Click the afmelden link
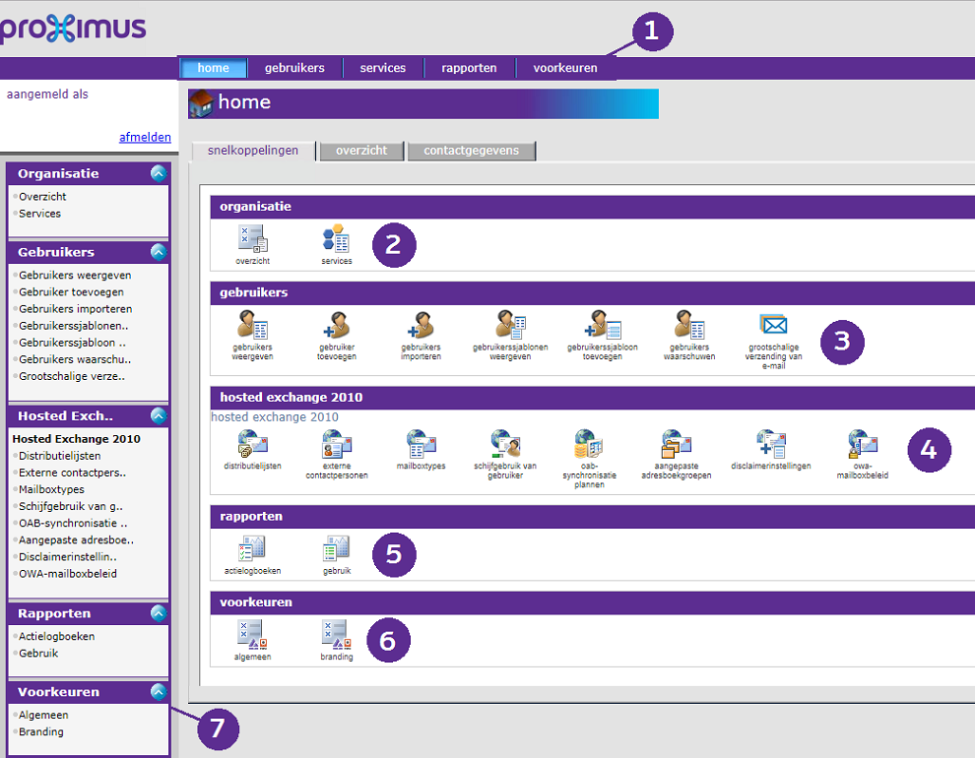The width and height of the screenshot is (975, 758). 145,137
